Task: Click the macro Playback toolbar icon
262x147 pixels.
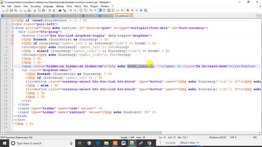Action: point(137,10)
